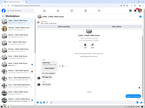
Task: Open more actions plus icon in composer
Action: (38, 103)
